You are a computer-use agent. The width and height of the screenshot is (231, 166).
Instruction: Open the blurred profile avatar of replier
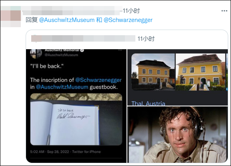pyautogui.click(x=11, y=16)
